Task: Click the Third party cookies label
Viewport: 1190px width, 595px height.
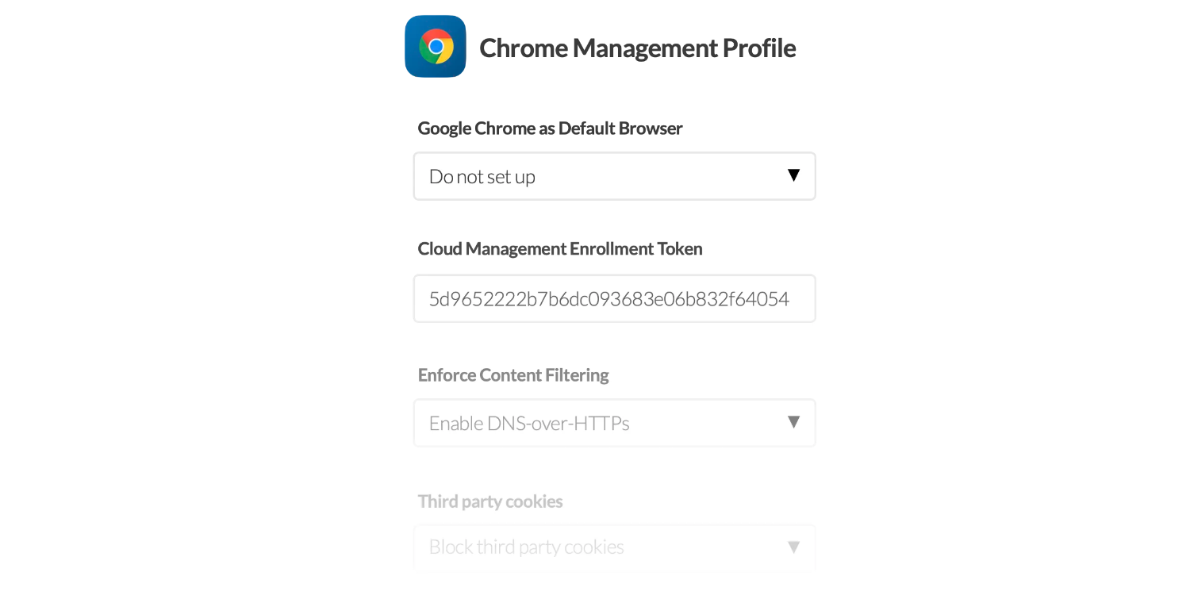Action: pos(490,501)
